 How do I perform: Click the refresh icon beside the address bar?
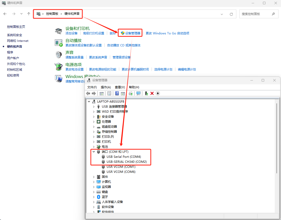tap(231, 14)
